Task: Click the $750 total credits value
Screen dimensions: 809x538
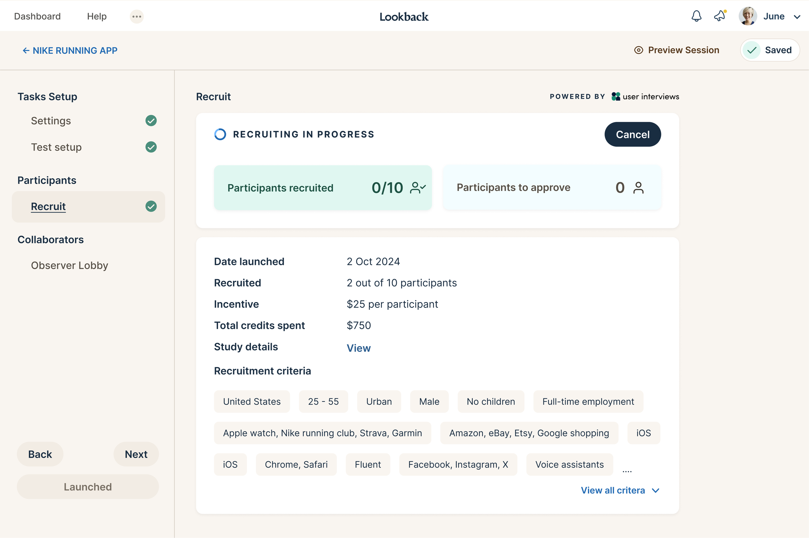Action: pos(359,326)
